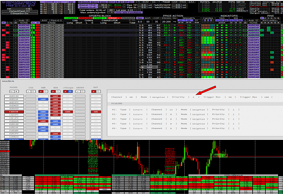
Task: Toggle the cfSlope column check-mark button
Action: click(66, 92)
